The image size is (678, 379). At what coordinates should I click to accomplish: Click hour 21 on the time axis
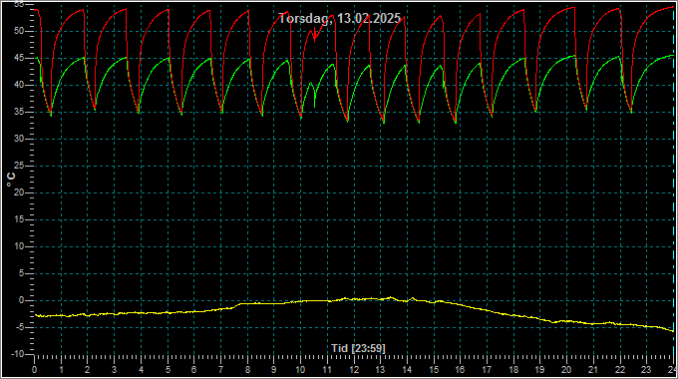[x=593, y=370]
